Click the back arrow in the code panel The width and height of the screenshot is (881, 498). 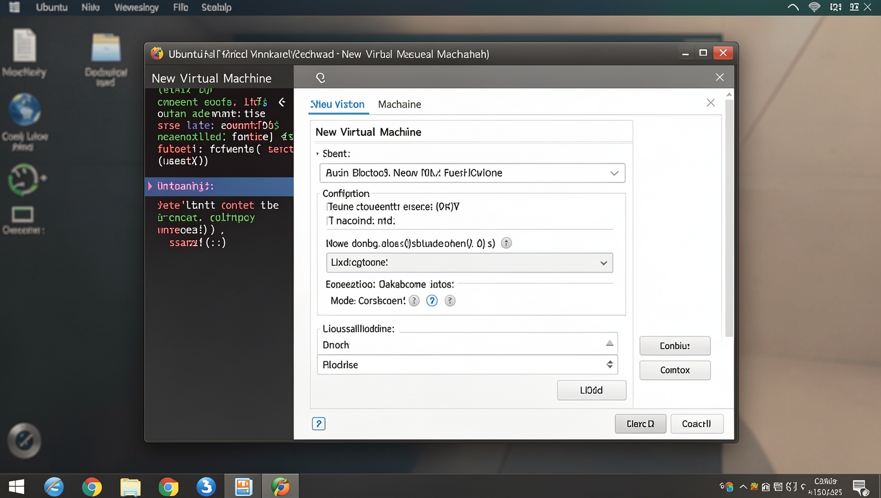282,102
